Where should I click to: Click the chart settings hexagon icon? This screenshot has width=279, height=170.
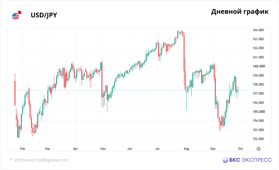click(258, 149)
